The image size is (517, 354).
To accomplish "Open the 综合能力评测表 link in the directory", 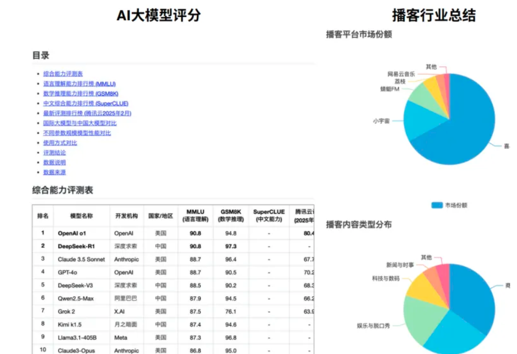I will [63, 74].
